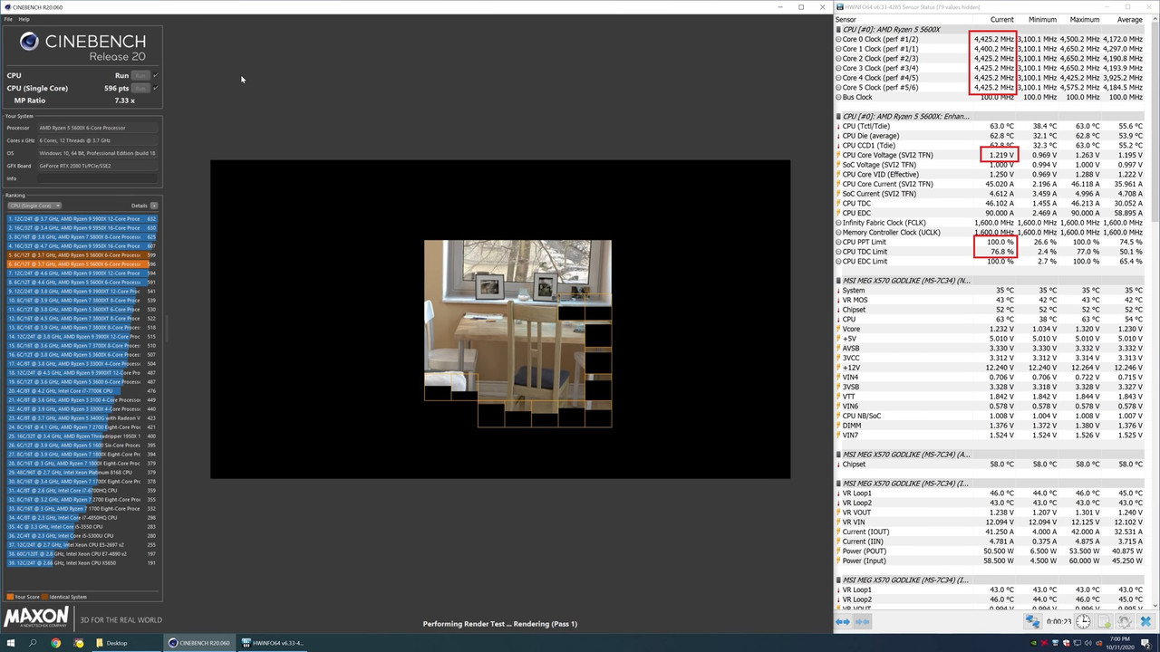Click the Current column header in HWiNFO
The image size is (1160, 652).
click(x=1002, y=19)
